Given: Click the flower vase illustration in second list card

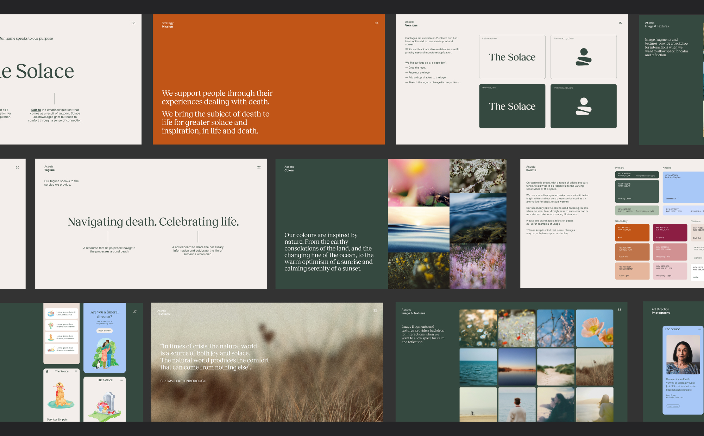Looking at the screenshot, I should click(51, 325).
